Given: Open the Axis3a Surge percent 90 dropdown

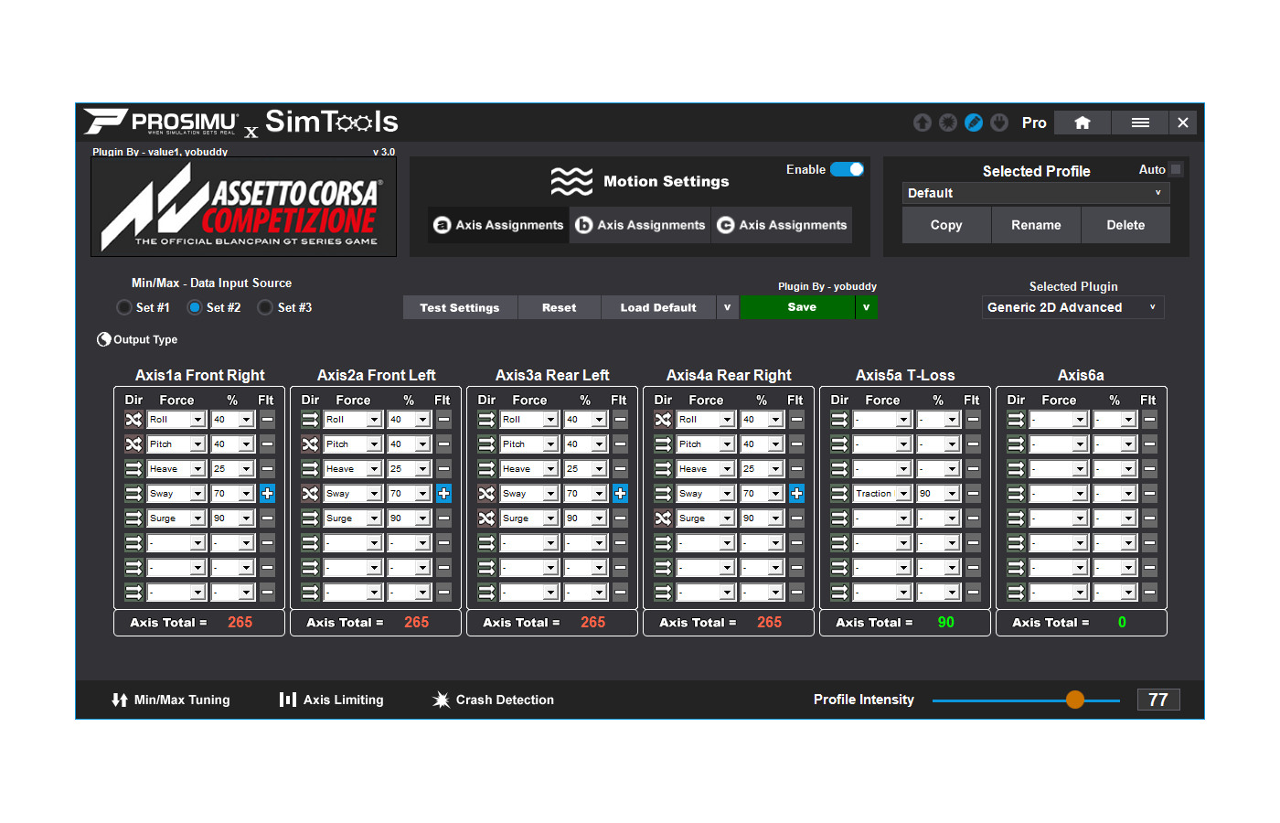Looking at the screenshot, I should (585, 518).
